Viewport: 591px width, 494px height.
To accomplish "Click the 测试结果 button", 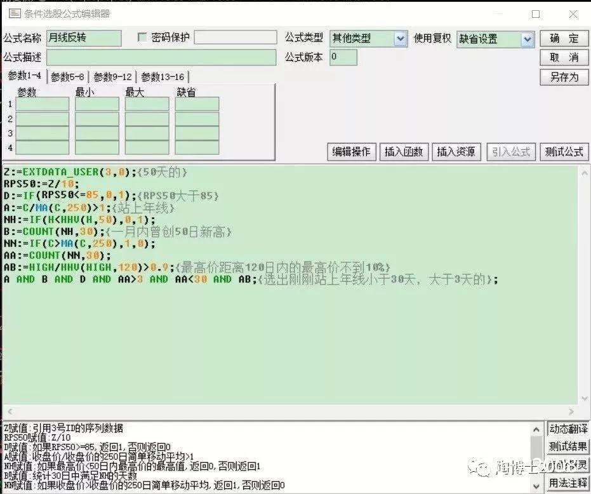I will click(568, 446).
